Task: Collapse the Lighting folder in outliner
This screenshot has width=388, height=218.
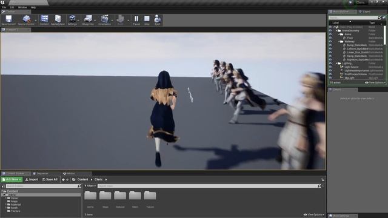Action: (x=336, y=63)
